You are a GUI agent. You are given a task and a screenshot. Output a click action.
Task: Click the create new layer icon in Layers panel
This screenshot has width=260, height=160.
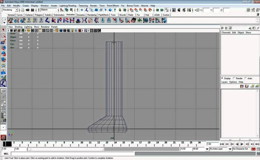tap(252, 86)
